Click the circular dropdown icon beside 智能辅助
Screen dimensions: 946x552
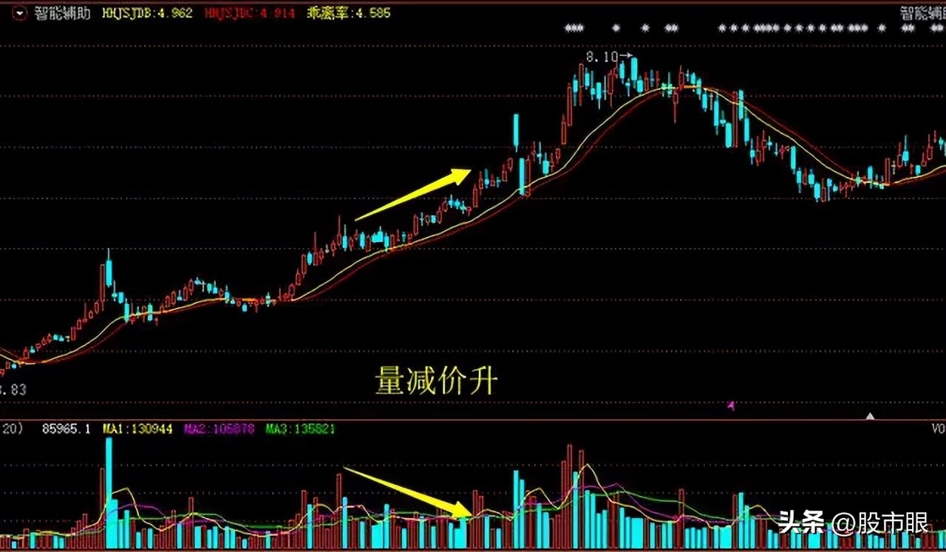[x=20, y=12]
